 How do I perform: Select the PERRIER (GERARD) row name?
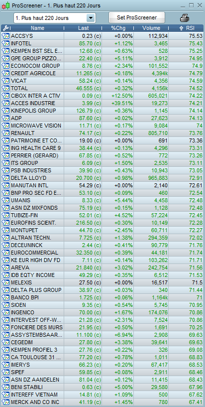click(x=34, y=155)
